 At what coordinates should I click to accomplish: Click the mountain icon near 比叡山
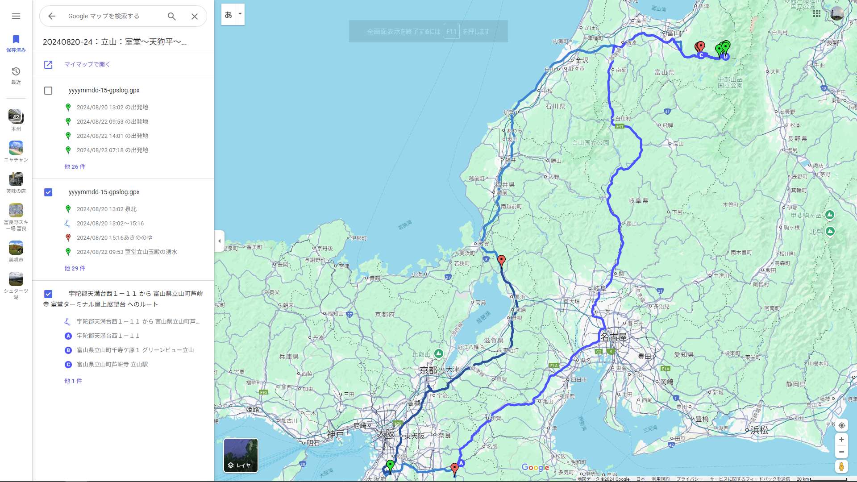pos(439,353)
